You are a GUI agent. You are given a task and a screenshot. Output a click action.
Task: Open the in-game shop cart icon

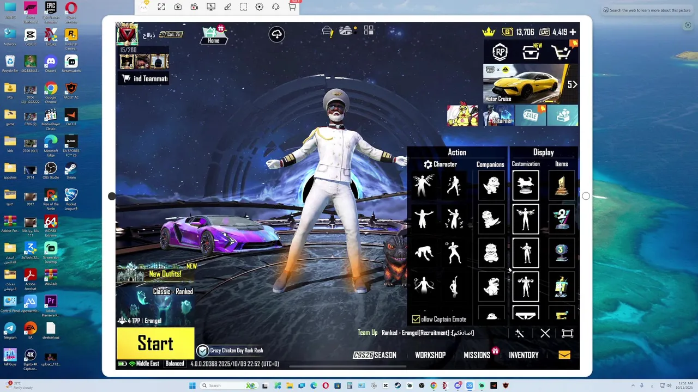click(x=562, y=52)
